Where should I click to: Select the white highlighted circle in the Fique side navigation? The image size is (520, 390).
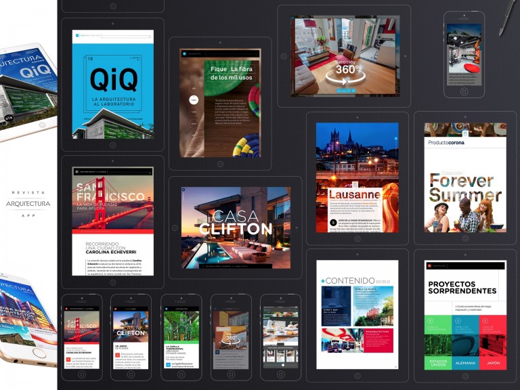(x=194, y=100)
